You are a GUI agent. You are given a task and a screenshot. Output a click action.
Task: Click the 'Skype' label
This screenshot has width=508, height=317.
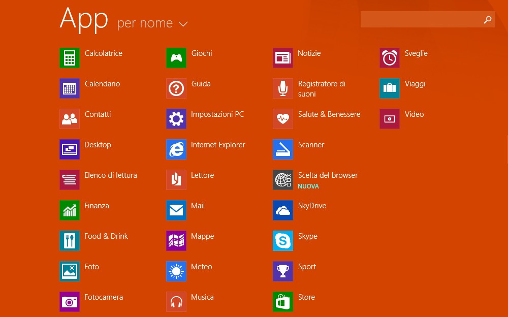(x=308, y=236)
